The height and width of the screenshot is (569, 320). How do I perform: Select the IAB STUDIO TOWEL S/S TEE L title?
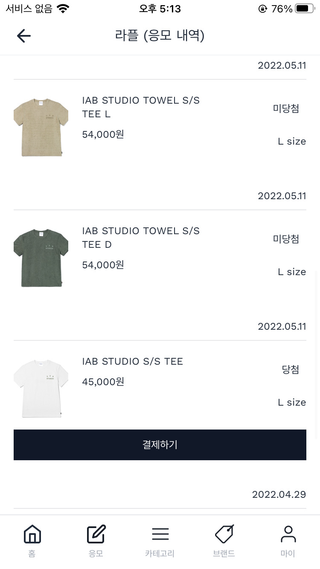pyautogui.click(x=141, y=107)
